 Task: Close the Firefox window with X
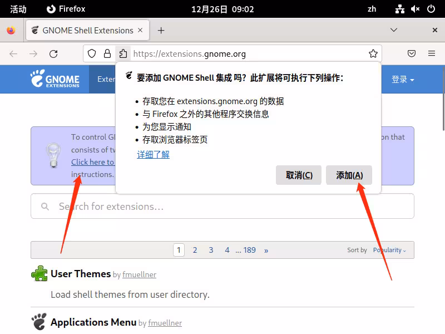(434, 30)
